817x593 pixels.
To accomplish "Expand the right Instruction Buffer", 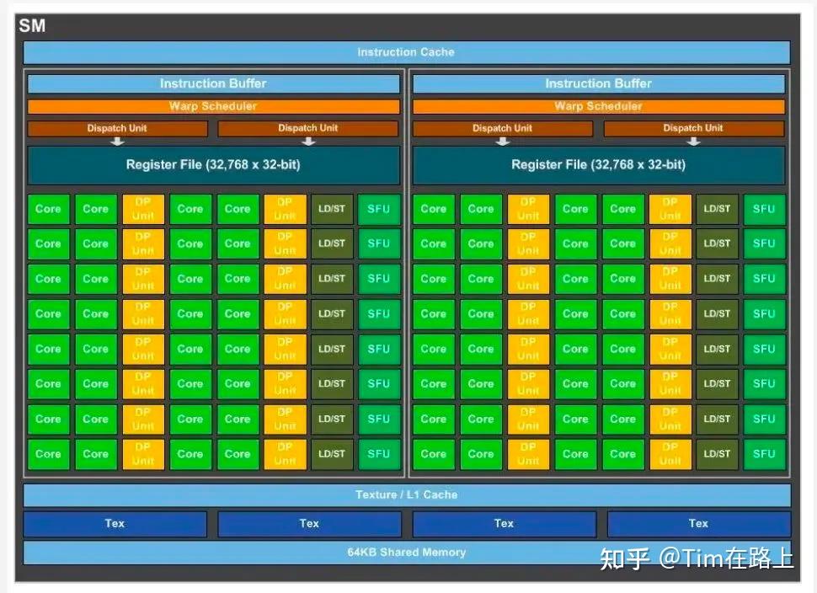I will (x=598, y=83).
